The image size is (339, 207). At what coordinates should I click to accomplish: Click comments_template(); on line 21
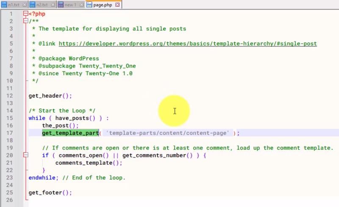pyautogui.click(x=89, y=163)
